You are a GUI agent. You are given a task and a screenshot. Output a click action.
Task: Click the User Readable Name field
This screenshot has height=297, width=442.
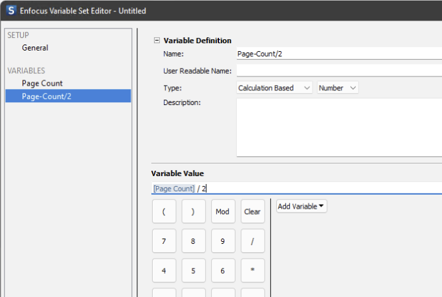point(339,70)
